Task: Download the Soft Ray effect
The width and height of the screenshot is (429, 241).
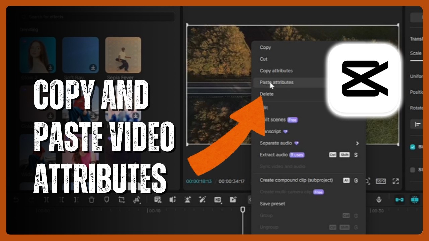Action: point(93,68)
